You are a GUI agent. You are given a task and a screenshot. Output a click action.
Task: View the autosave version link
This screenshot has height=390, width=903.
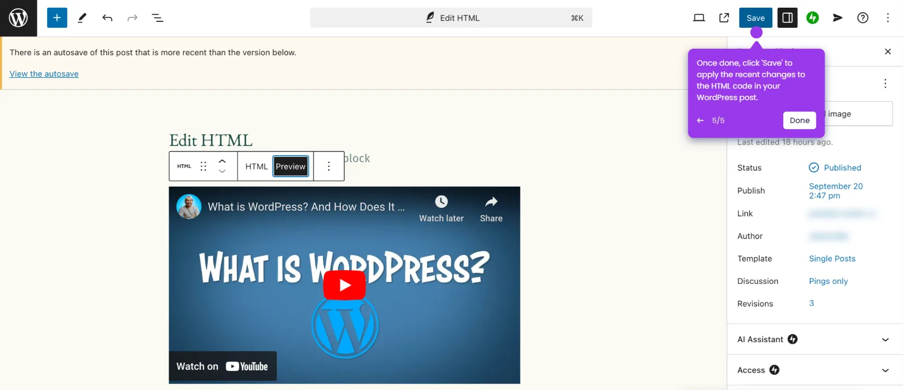(44, 74)
